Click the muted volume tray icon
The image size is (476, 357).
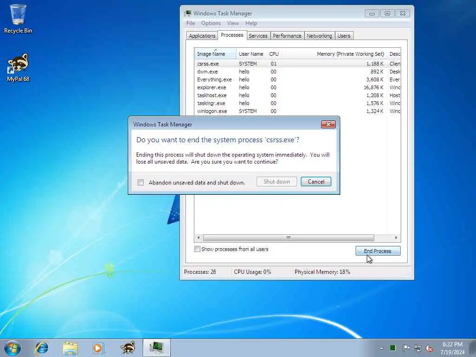pyautogui.click(x=429, y=348)
